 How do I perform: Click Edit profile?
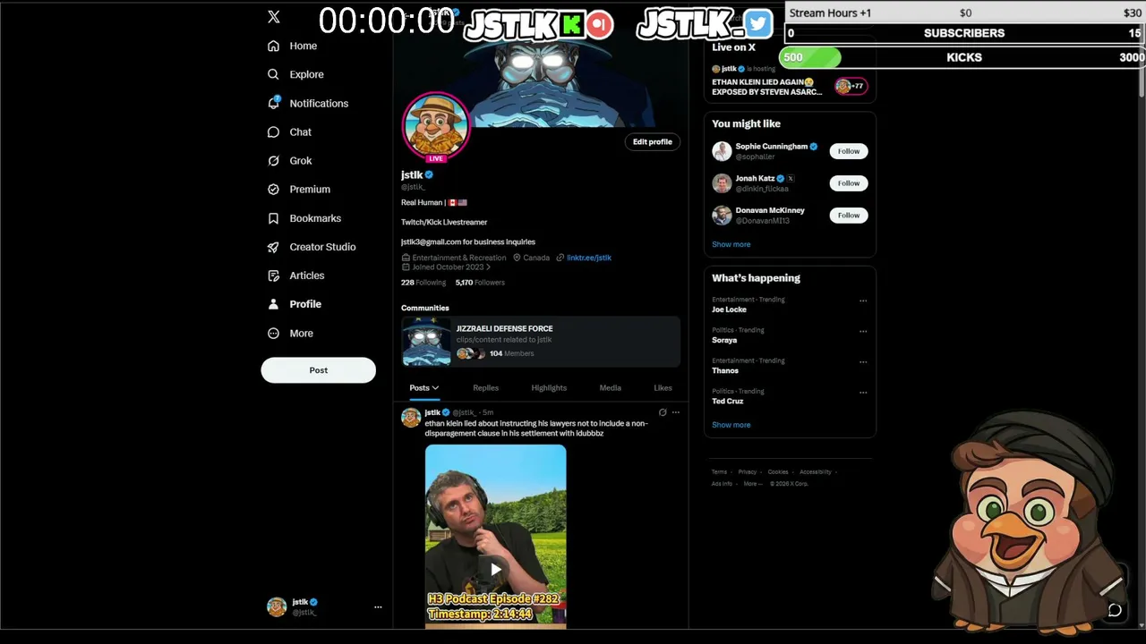point(653,141)
